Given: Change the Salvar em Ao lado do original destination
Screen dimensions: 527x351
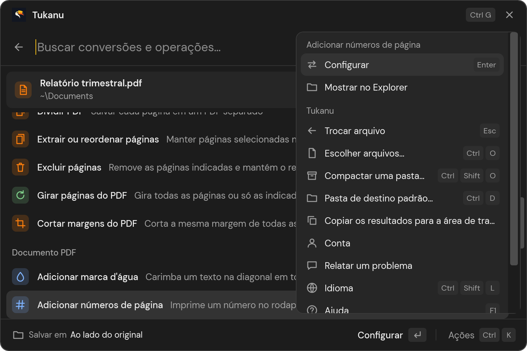Looking at the screenshot, I should pos(78,335).
